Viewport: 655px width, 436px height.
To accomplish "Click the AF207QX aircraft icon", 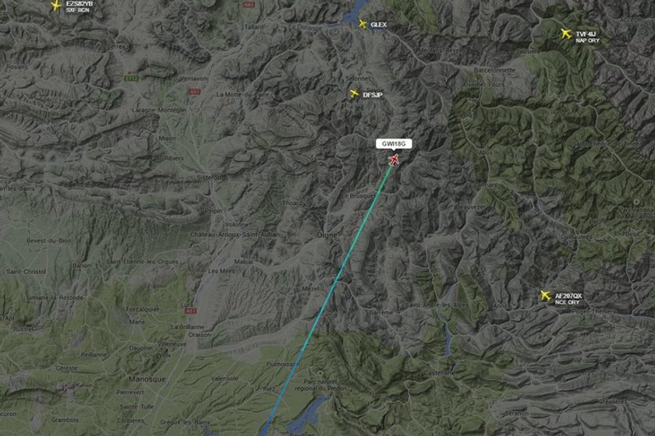I will coord(545,295).
